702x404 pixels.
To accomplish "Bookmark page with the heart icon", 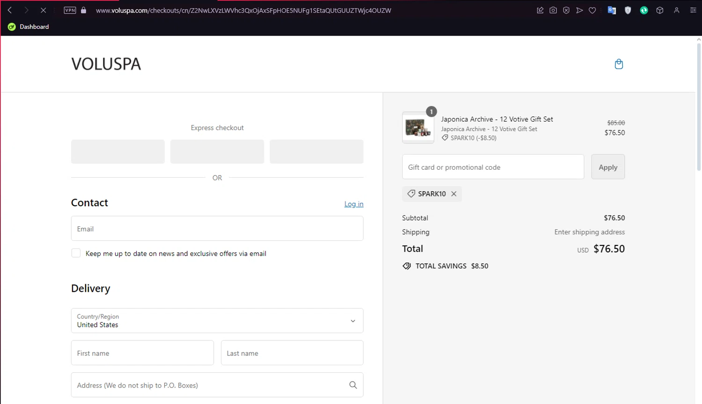I will coord(592,10).
